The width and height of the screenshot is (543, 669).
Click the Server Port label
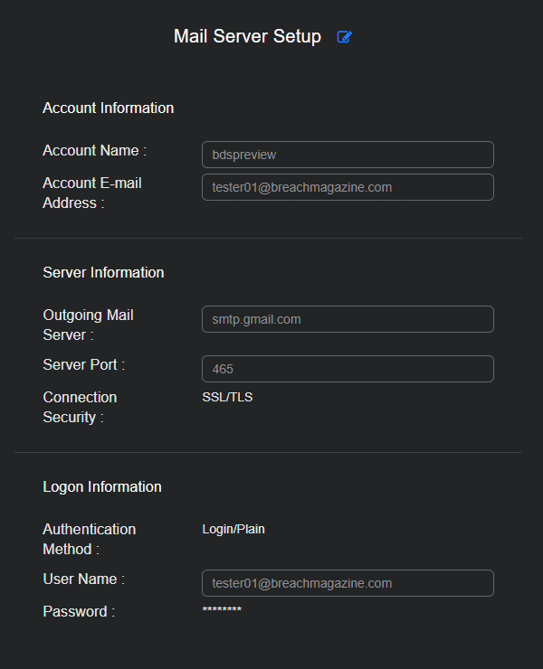pos(83,364)
